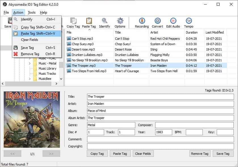Click the Paste Tag toolbar icon
238x167 pixels.
(89, 21)
